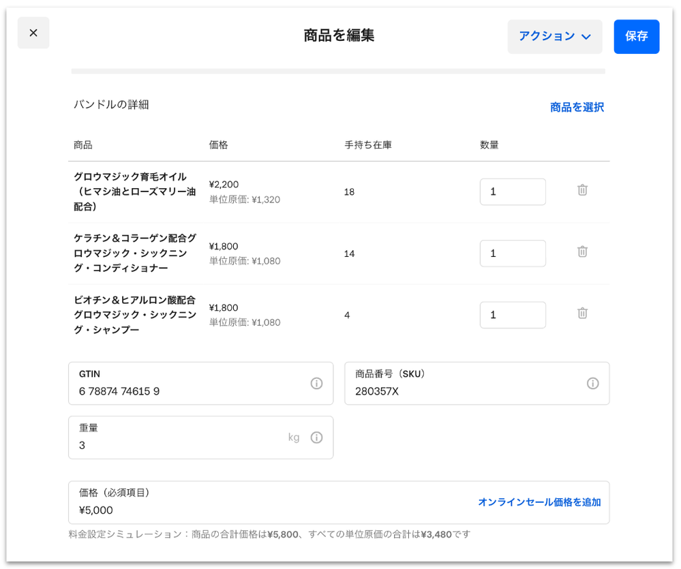681x569 pixels.
Task: Open the アクション dropdown menu
Action: [x=554, y=36]
